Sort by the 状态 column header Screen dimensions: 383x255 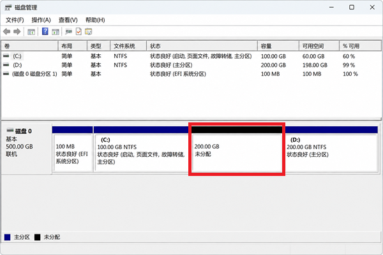(x=202, y=46)
